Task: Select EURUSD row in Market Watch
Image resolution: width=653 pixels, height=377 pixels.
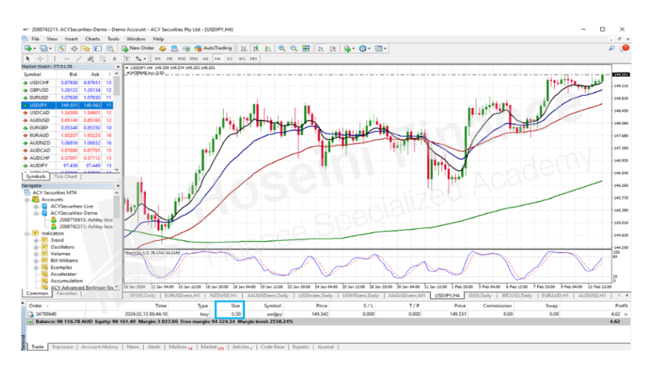Action: pos(67,97)
